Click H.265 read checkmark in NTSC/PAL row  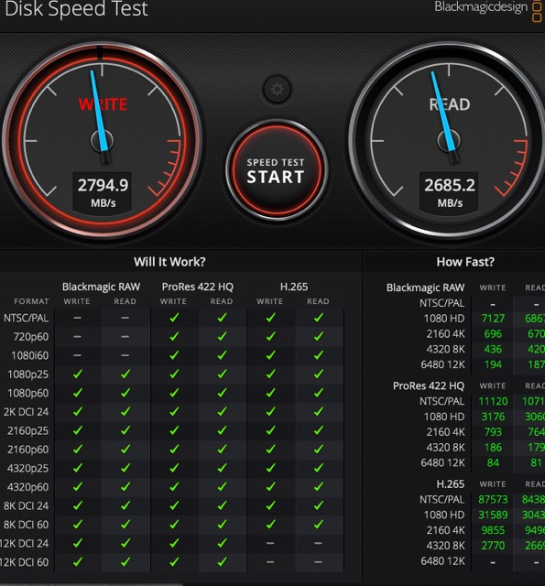coord(319,318)
